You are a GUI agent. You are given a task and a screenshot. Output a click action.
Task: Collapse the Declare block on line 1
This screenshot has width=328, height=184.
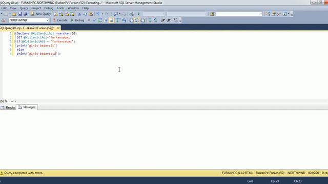tap(15, 33)
